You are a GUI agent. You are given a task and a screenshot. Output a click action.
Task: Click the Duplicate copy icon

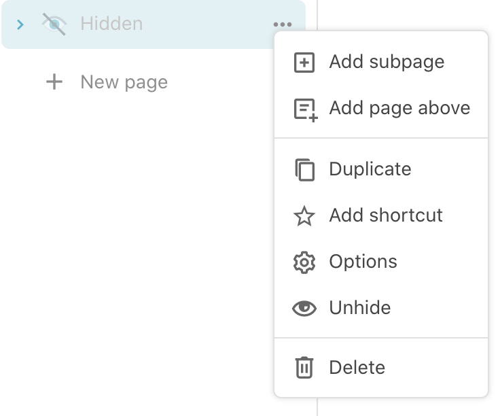pyautogui.click(x=305, y=169)
